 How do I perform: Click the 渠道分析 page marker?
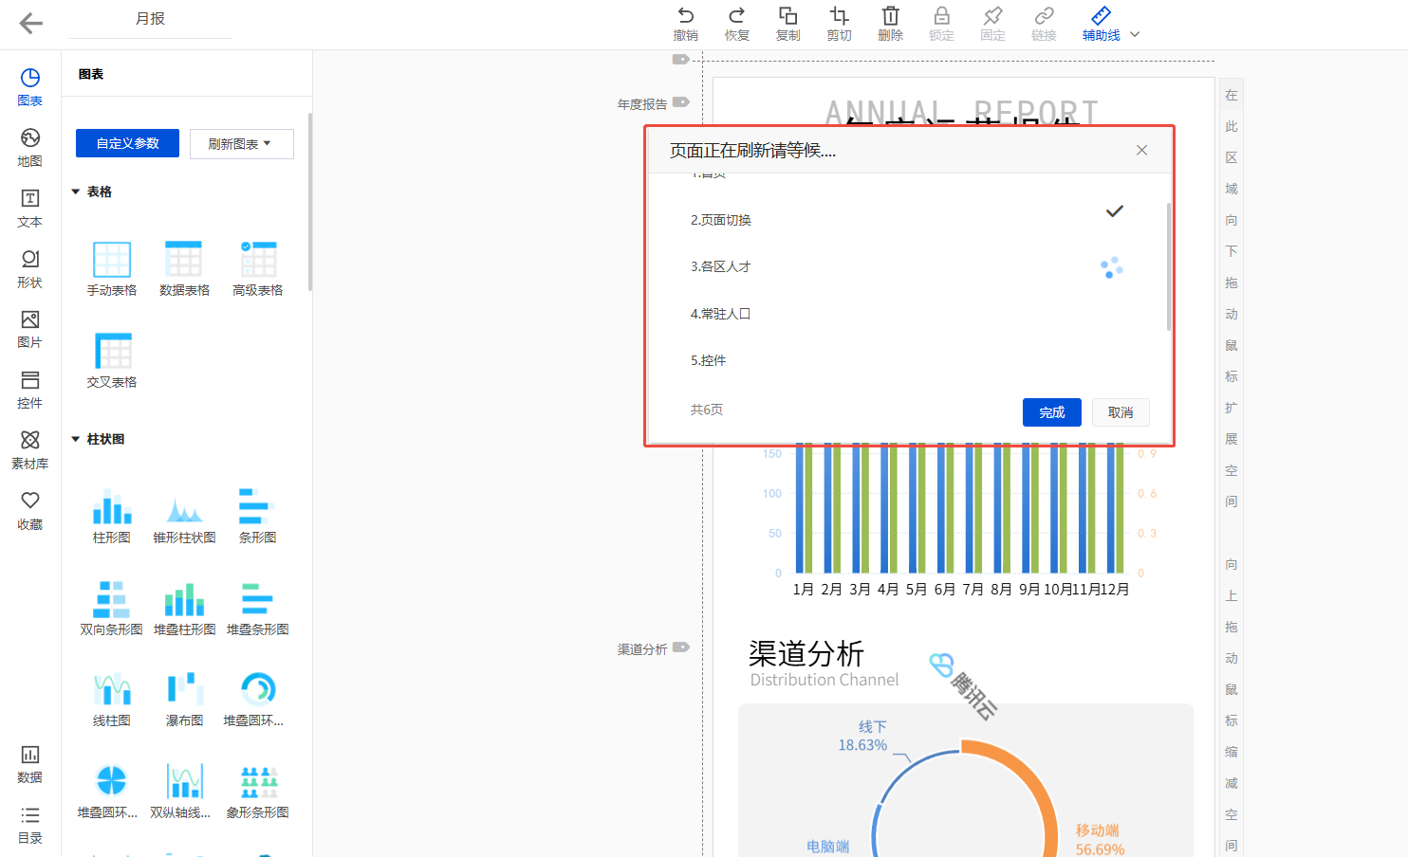653,648
